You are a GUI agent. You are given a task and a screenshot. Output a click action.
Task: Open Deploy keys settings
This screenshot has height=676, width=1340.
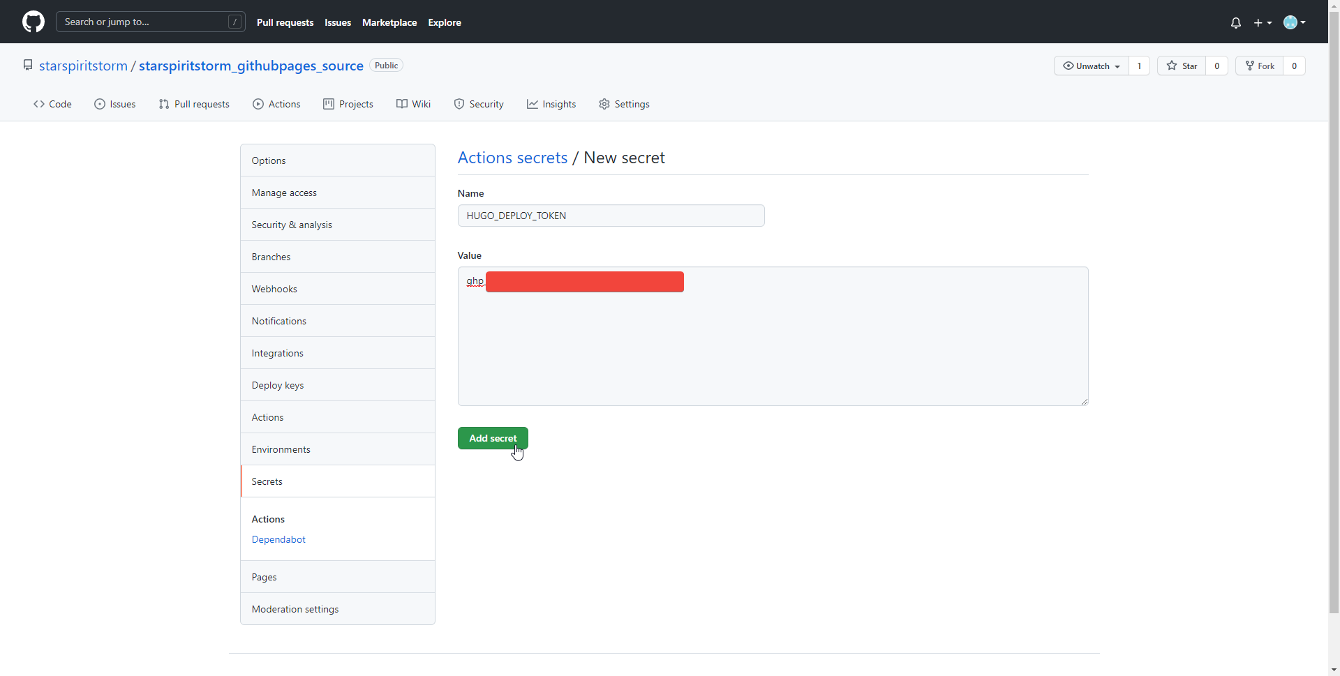click(x=338, y=385)
